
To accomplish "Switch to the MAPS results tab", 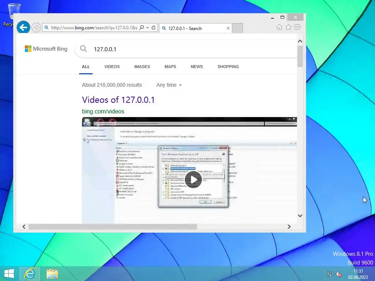I will [x=170, y=67].
